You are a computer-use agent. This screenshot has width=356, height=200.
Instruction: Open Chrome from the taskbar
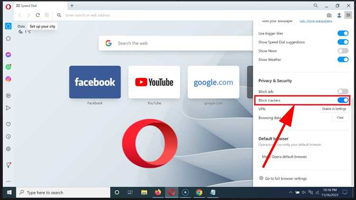pos(199,192)
